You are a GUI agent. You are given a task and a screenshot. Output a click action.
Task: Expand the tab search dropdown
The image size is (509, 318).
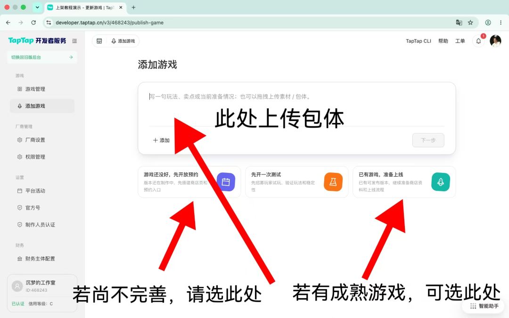(37, 7)
